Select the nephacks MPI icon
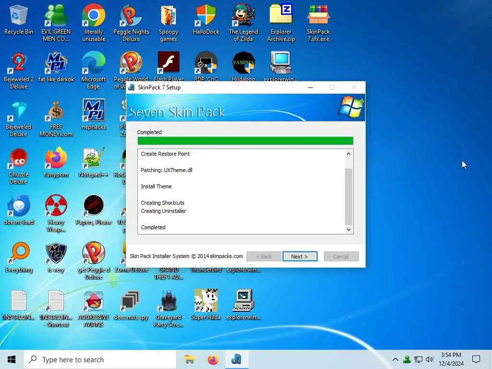492x369 pixels. (x=94, y=115)
